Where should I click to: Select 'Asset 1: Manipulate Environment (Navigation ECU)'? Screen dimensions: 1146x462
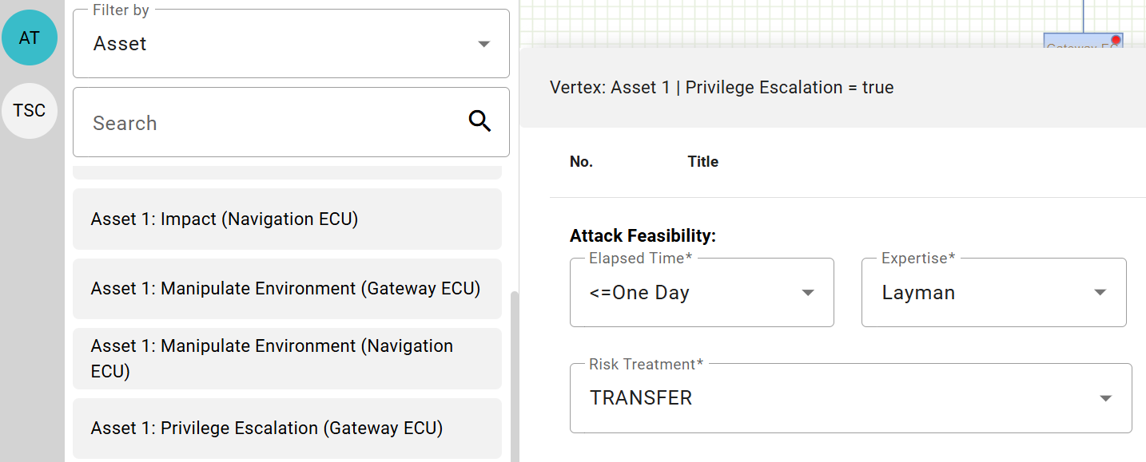(287, 358)
